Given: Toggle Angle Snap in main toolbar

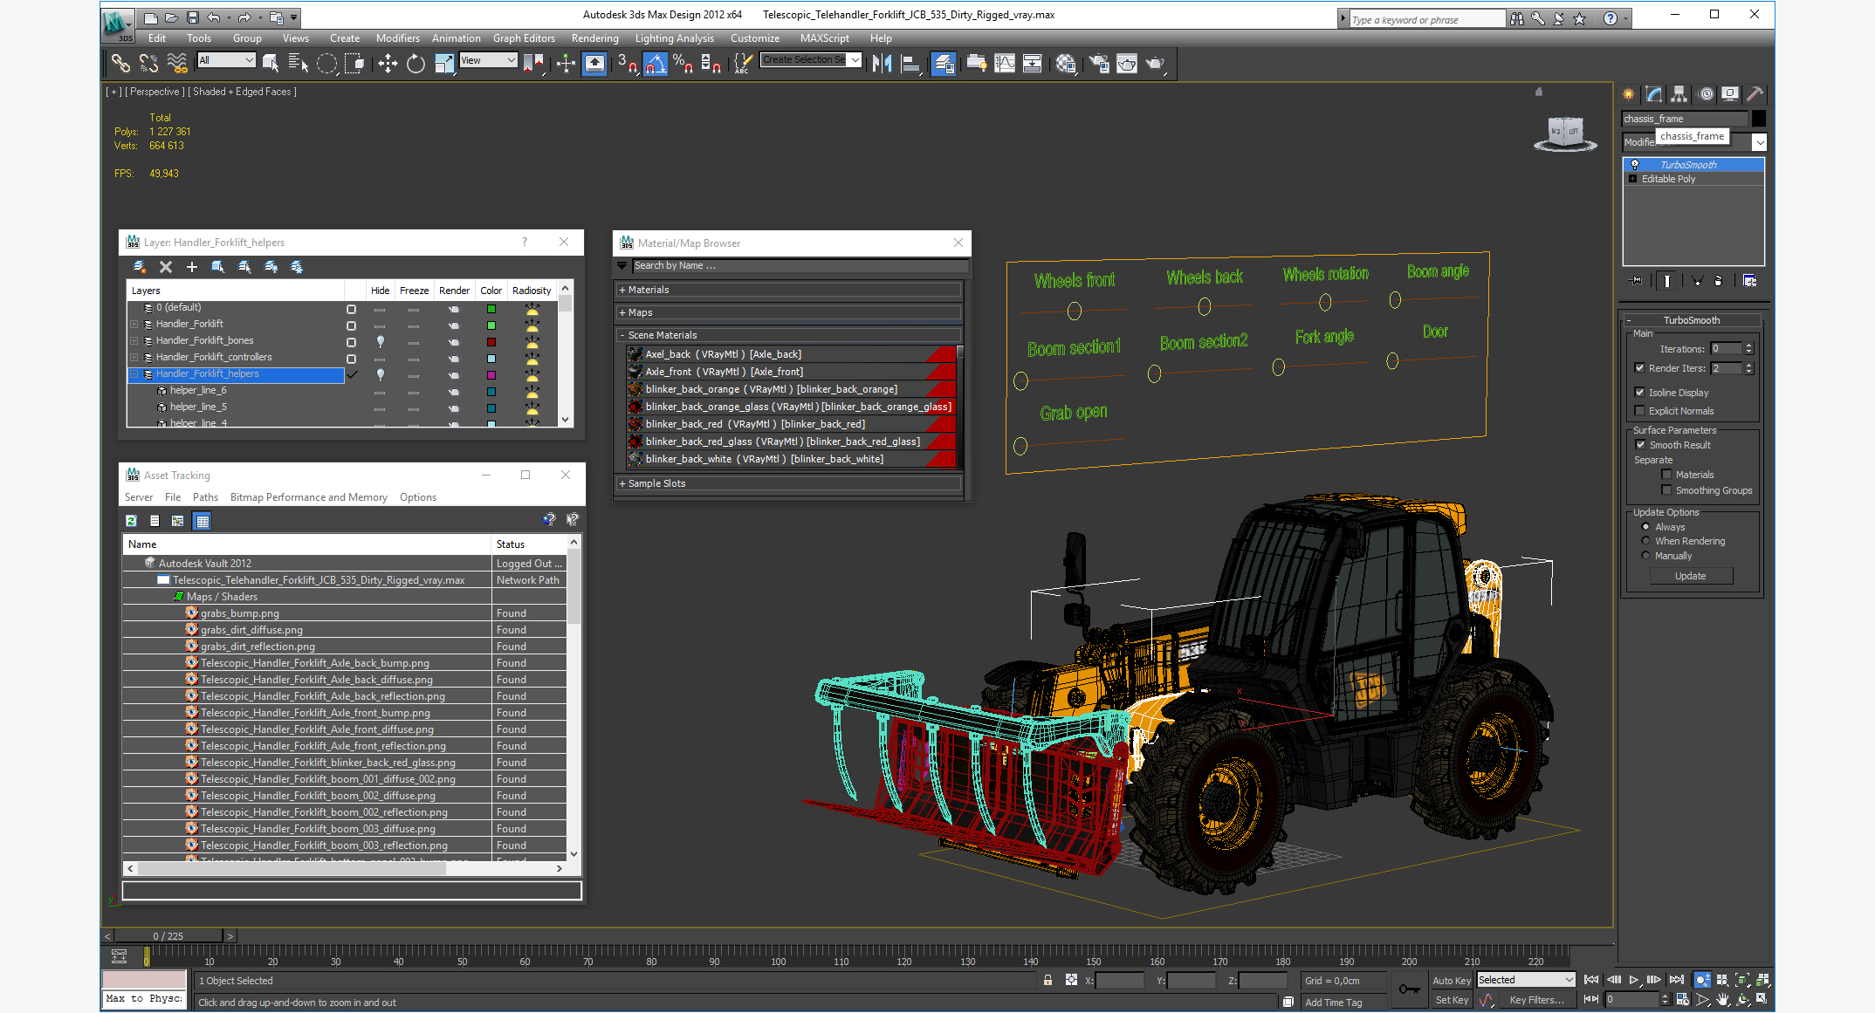Looking at the screenshot, I should tap(655, 63).
